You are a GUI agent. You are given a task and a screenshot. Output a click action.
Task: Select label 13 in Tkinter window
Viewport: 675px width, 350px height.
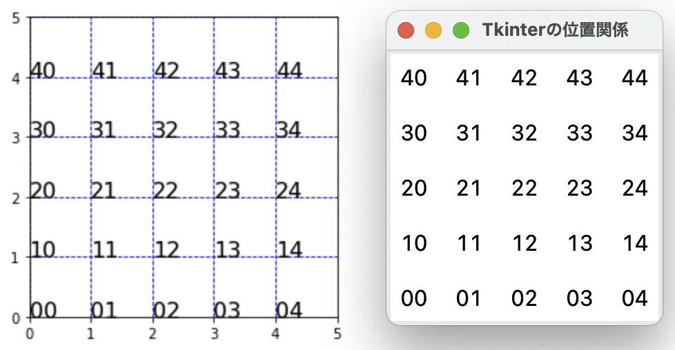tap(580, 243)
